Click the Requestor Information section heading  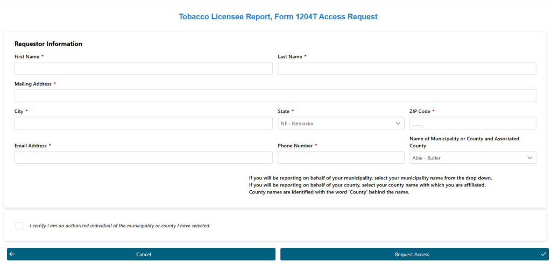tap(48, 44)
